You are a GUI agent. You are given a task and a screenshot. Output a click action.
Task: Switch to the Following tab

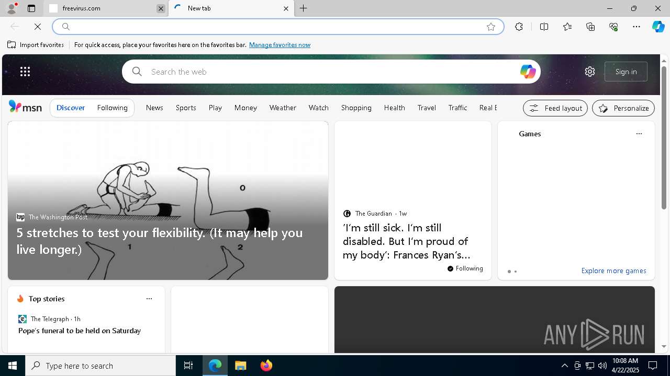(x=113, y=108)
